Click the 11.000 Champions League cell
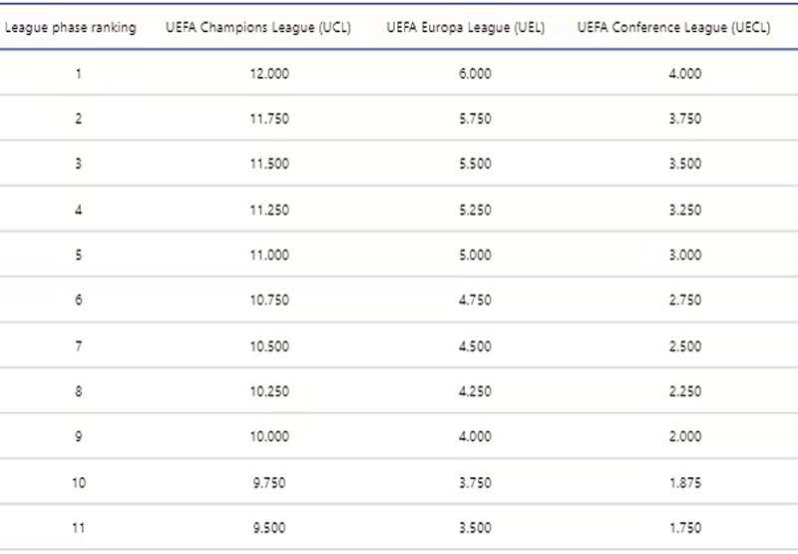The height and width of the screenshot is (554, 798). click(x=269, y=255)
